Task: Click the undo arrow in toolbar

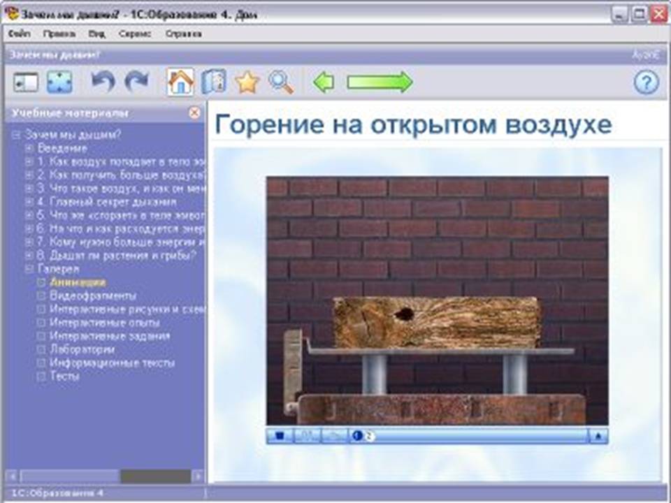Action: pyautogui.click(x=103, y=82)
